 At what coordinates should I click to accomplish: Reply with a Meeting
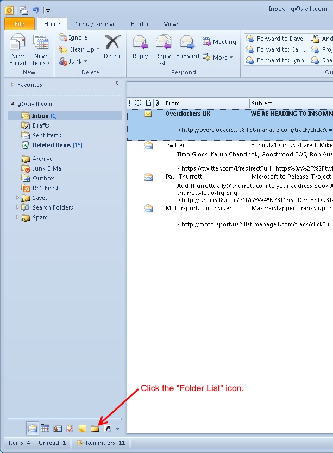click(x=219, y=42)
